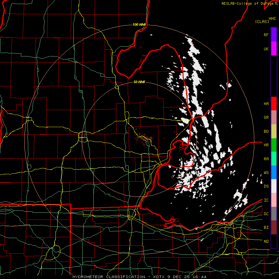
Task: Click the NEXLAB-College of DuPage credit text
Action: coord(248,3)
